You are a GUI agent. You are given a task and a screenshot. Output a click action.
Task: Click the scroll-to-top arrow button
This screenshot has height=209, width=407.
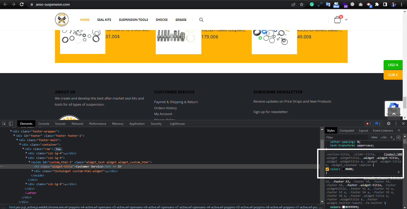[394, 114]
